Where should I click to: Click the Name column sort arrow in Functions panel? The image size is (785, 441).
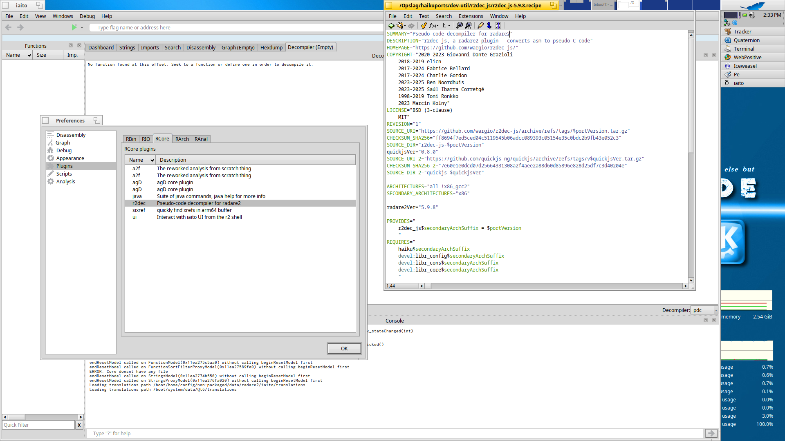[x=29, y=55]
